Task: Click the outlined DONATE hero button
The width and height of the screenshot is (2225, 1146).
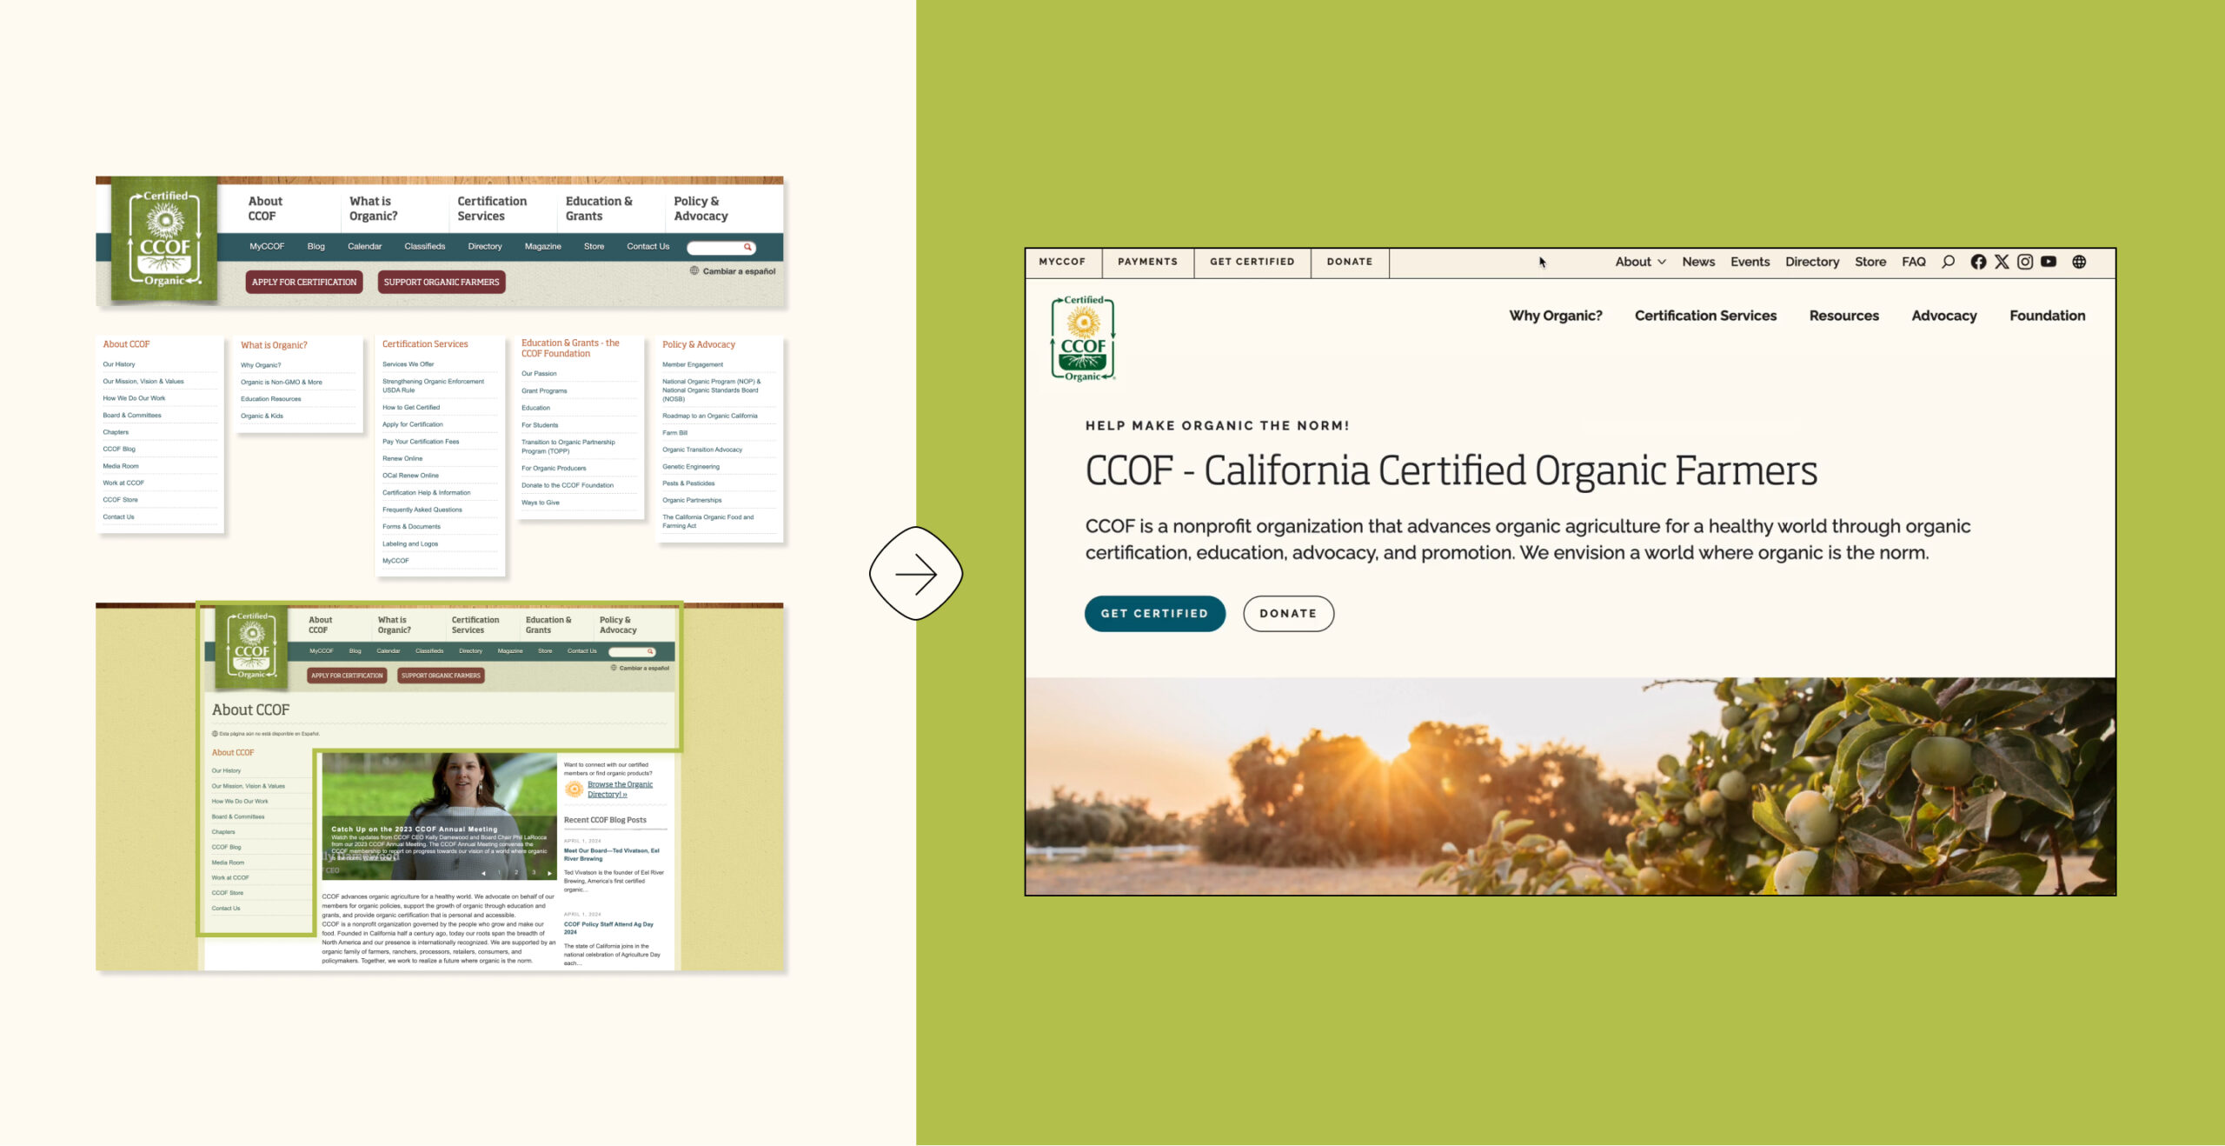Action: (1288, 614)
